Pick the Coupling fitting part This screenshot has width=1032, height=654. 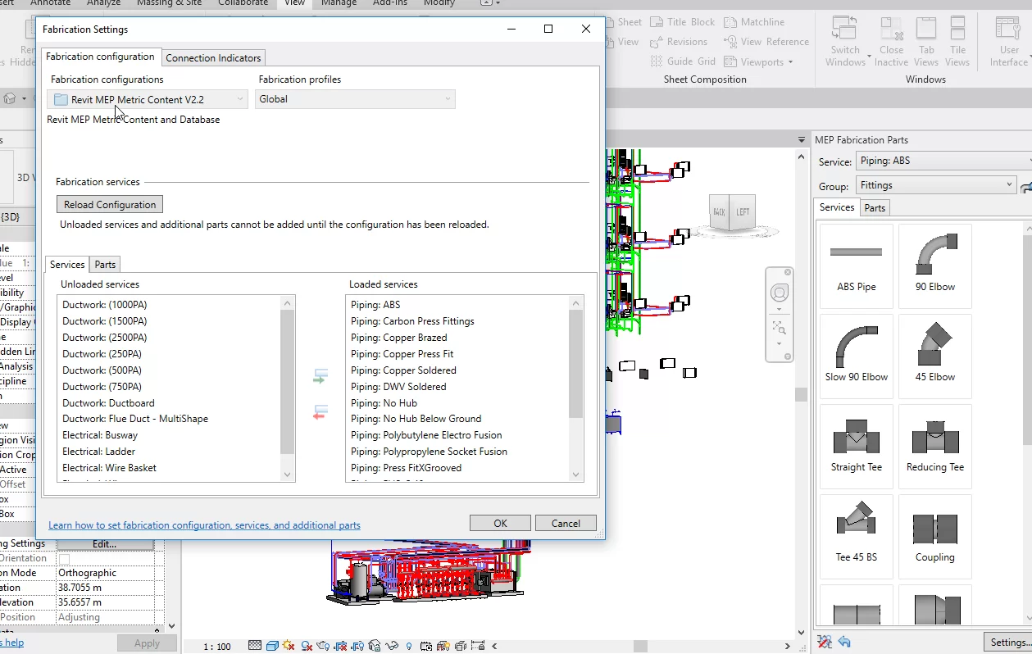tap(934, 535)
